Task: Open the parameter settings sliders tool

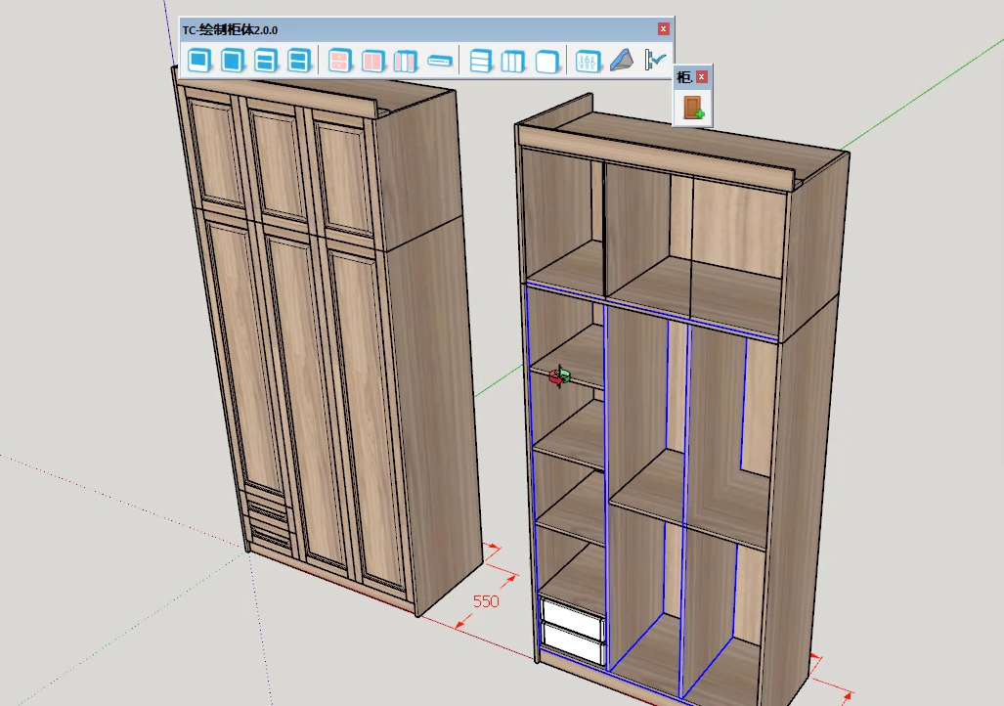Action: click(x=588, y=60)
